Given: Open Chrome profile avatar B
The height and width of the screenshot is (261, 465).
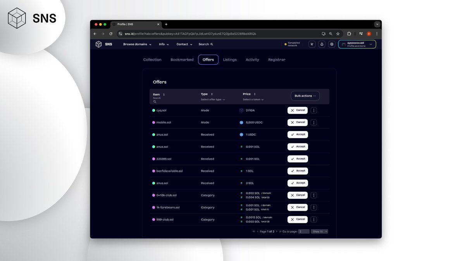Looking at the screenshot, I should (369, 34).
